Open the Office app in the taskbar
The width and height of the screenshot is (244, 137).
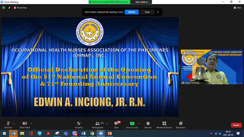click(x=31, y=134)
